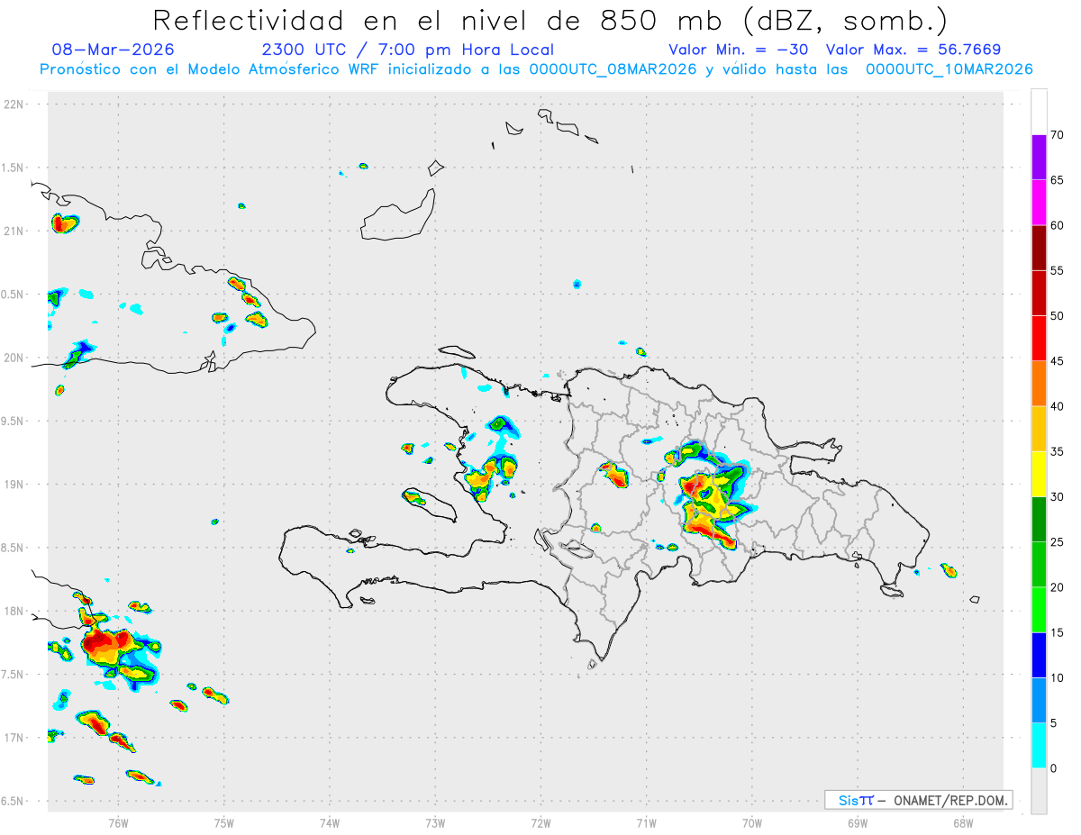
Task: Click the '68W' longitude label
Action: [x=963, y=821]
